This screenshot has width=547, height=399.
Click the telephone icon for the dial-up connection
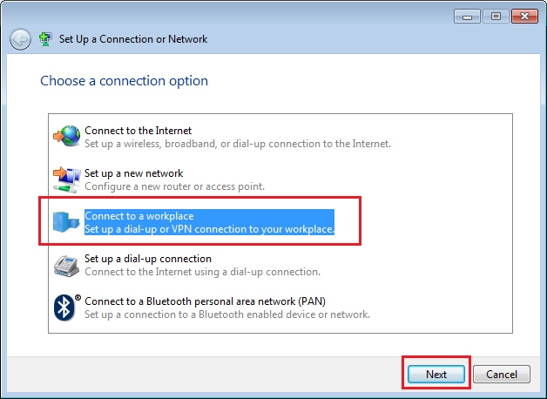(x=66, y=266)
